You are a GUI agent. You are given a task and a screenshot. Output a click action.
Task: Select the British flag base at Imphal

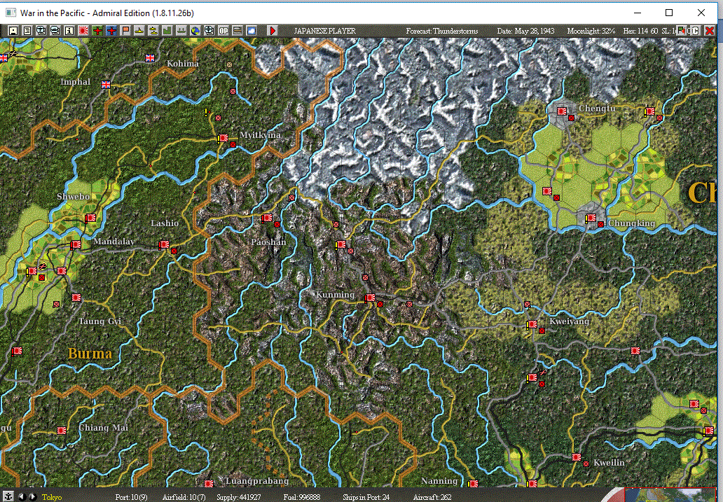point(106,84)
